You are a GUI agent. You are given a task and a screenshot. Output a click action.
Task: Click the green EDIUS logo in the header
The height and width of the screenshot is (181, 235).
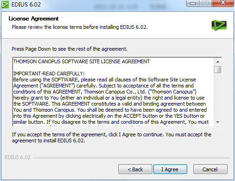[219, 25]
